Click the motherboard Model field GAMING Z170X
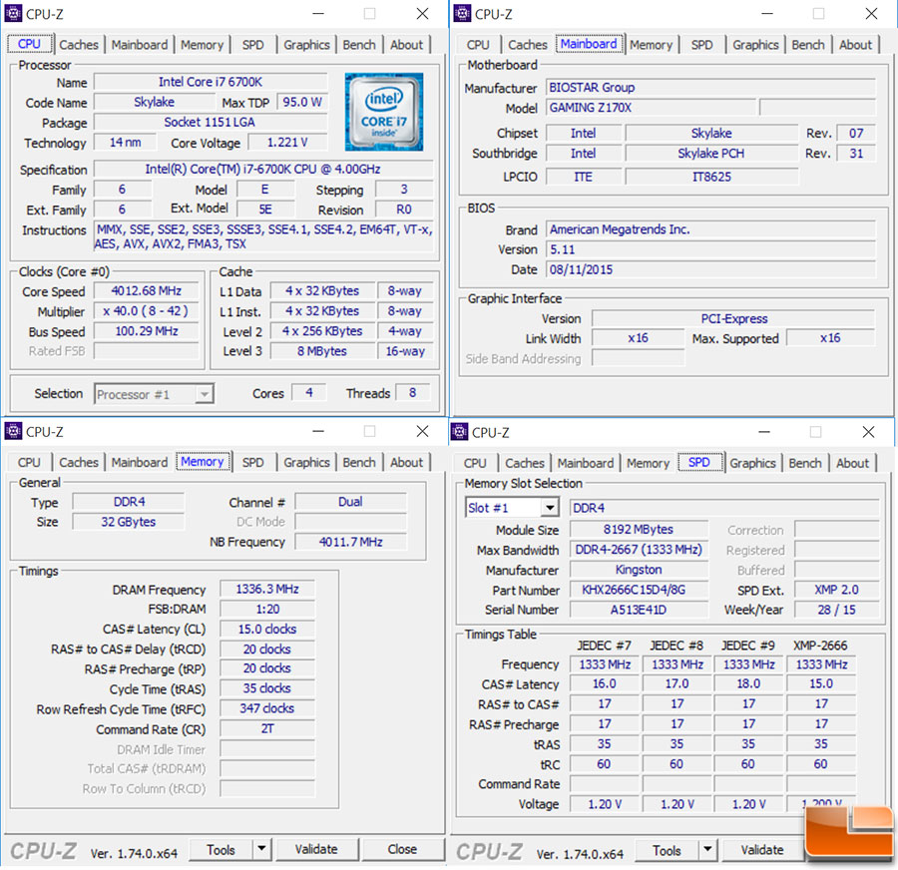The width and height of the screenshot is (898, 870). (x=651, y=108)
